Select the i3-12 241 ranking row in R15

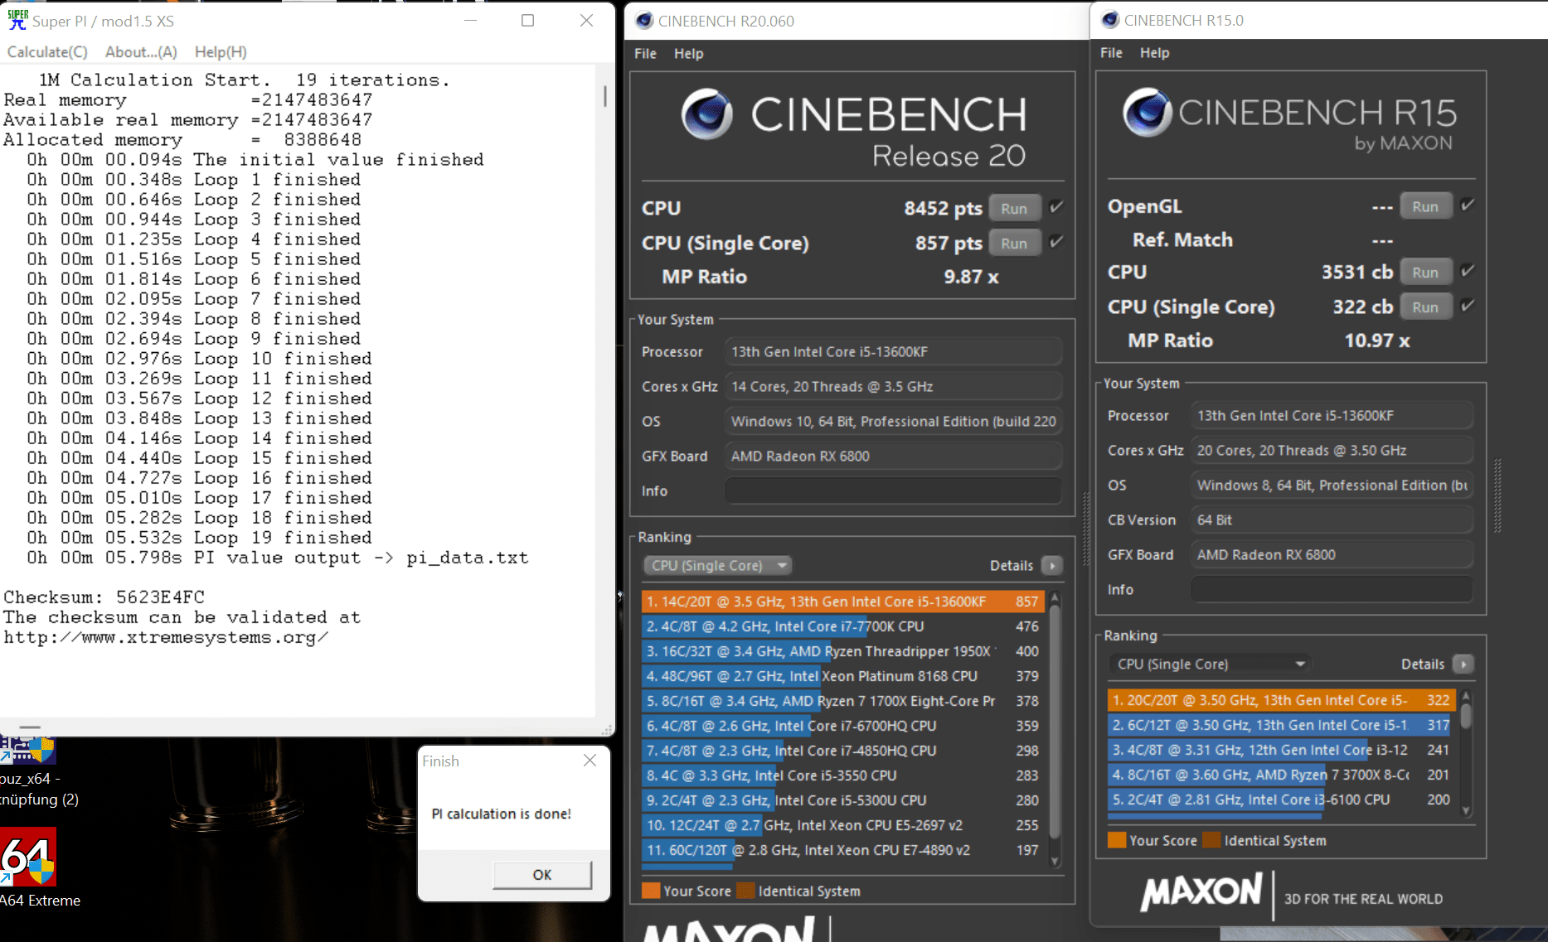point(1282,750)
